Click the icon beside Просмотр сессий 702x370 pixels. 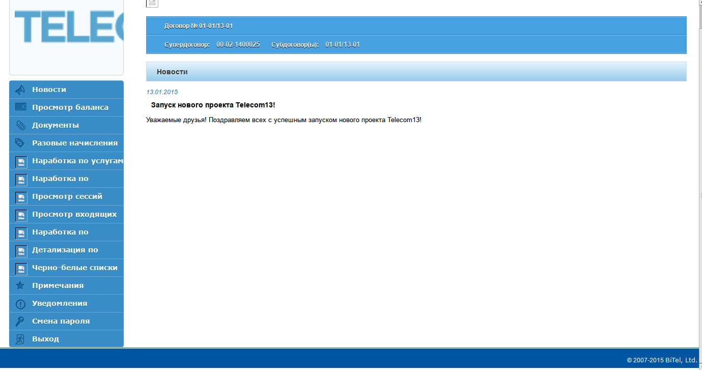(x=21, y=197)
